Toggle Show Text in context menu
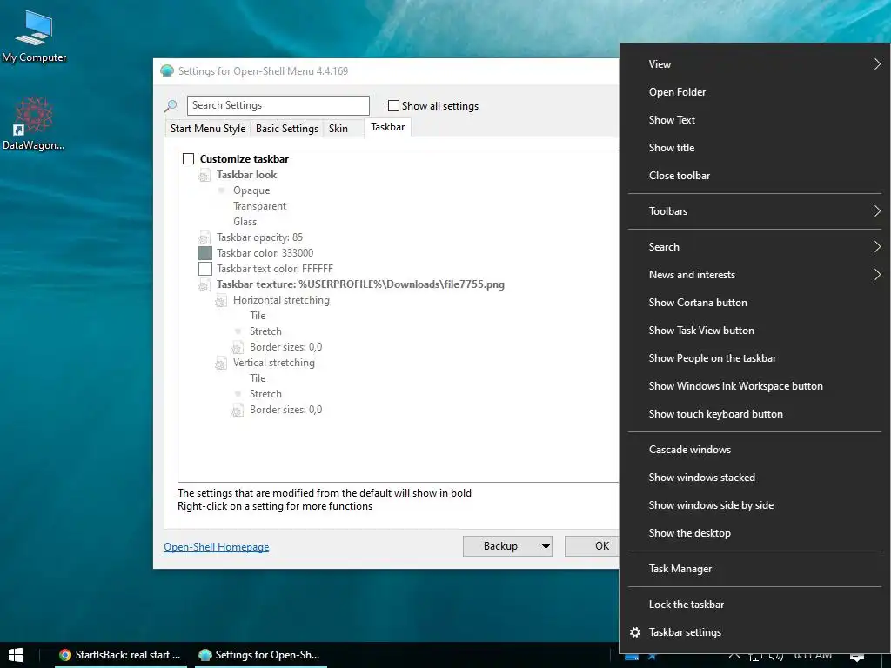 click(755, 120)
